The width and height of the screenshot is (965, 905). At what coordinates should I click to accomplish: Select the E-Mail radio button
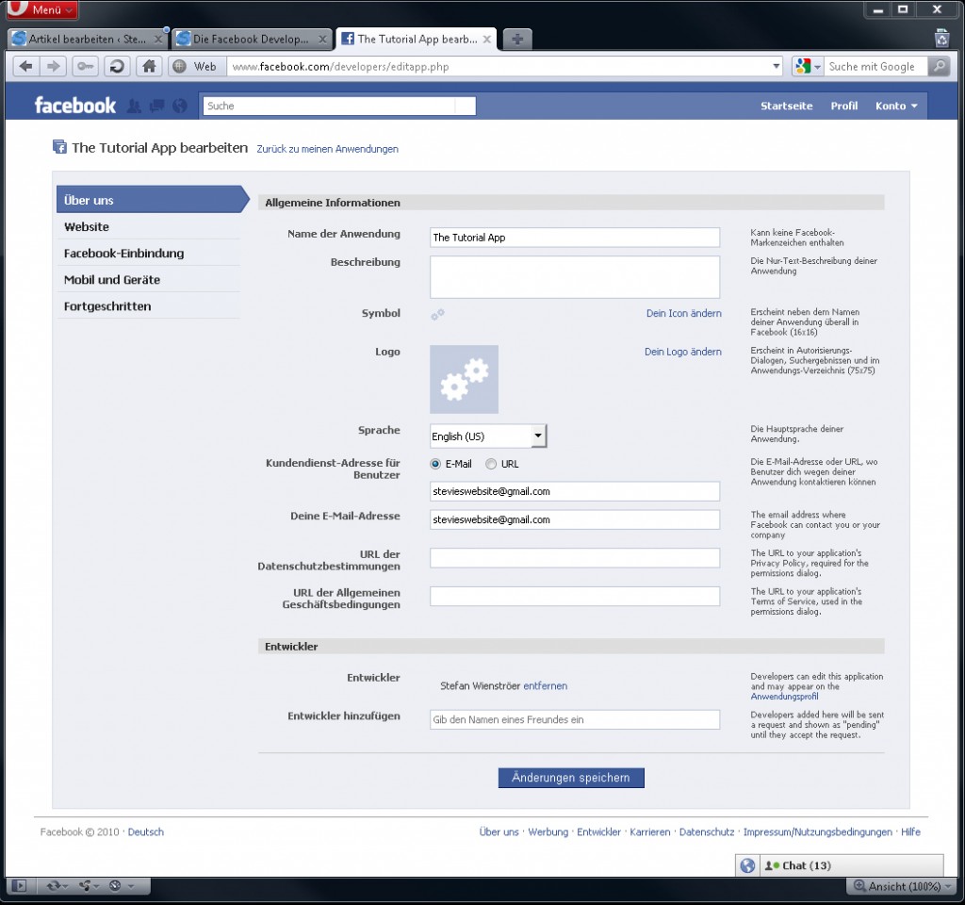coord(435,464)
